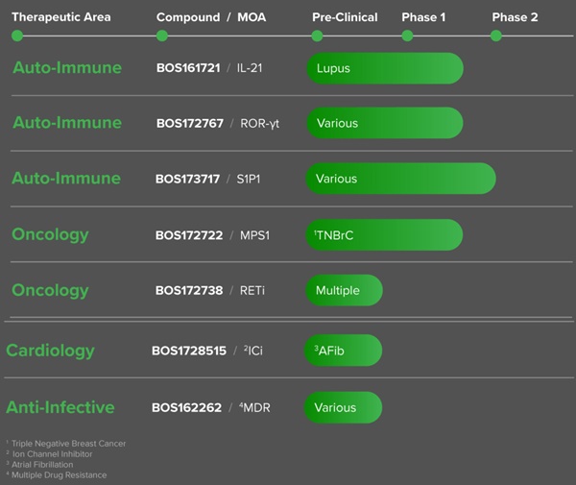
Task: Click the Multiple progress pill for BOS172738
Action: click(344, 290)
